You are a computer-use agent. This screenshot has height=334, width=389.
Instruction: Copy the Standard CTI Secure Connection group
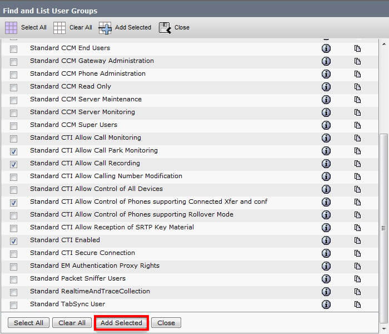coord(357,253)
